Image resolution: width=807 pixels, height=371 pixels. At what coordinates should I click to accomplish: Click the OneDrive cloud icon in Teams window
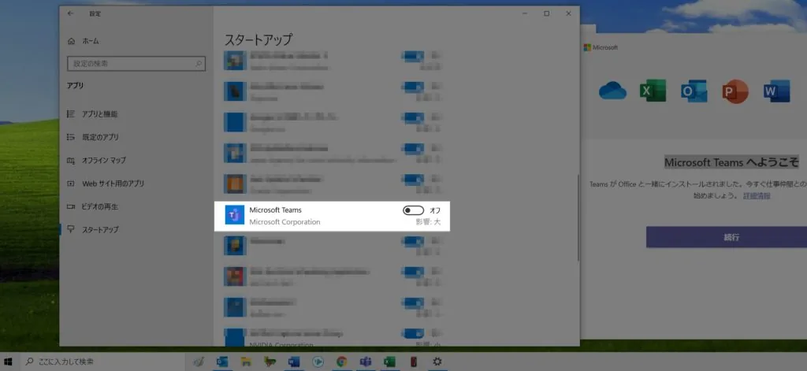pos(612,91)
